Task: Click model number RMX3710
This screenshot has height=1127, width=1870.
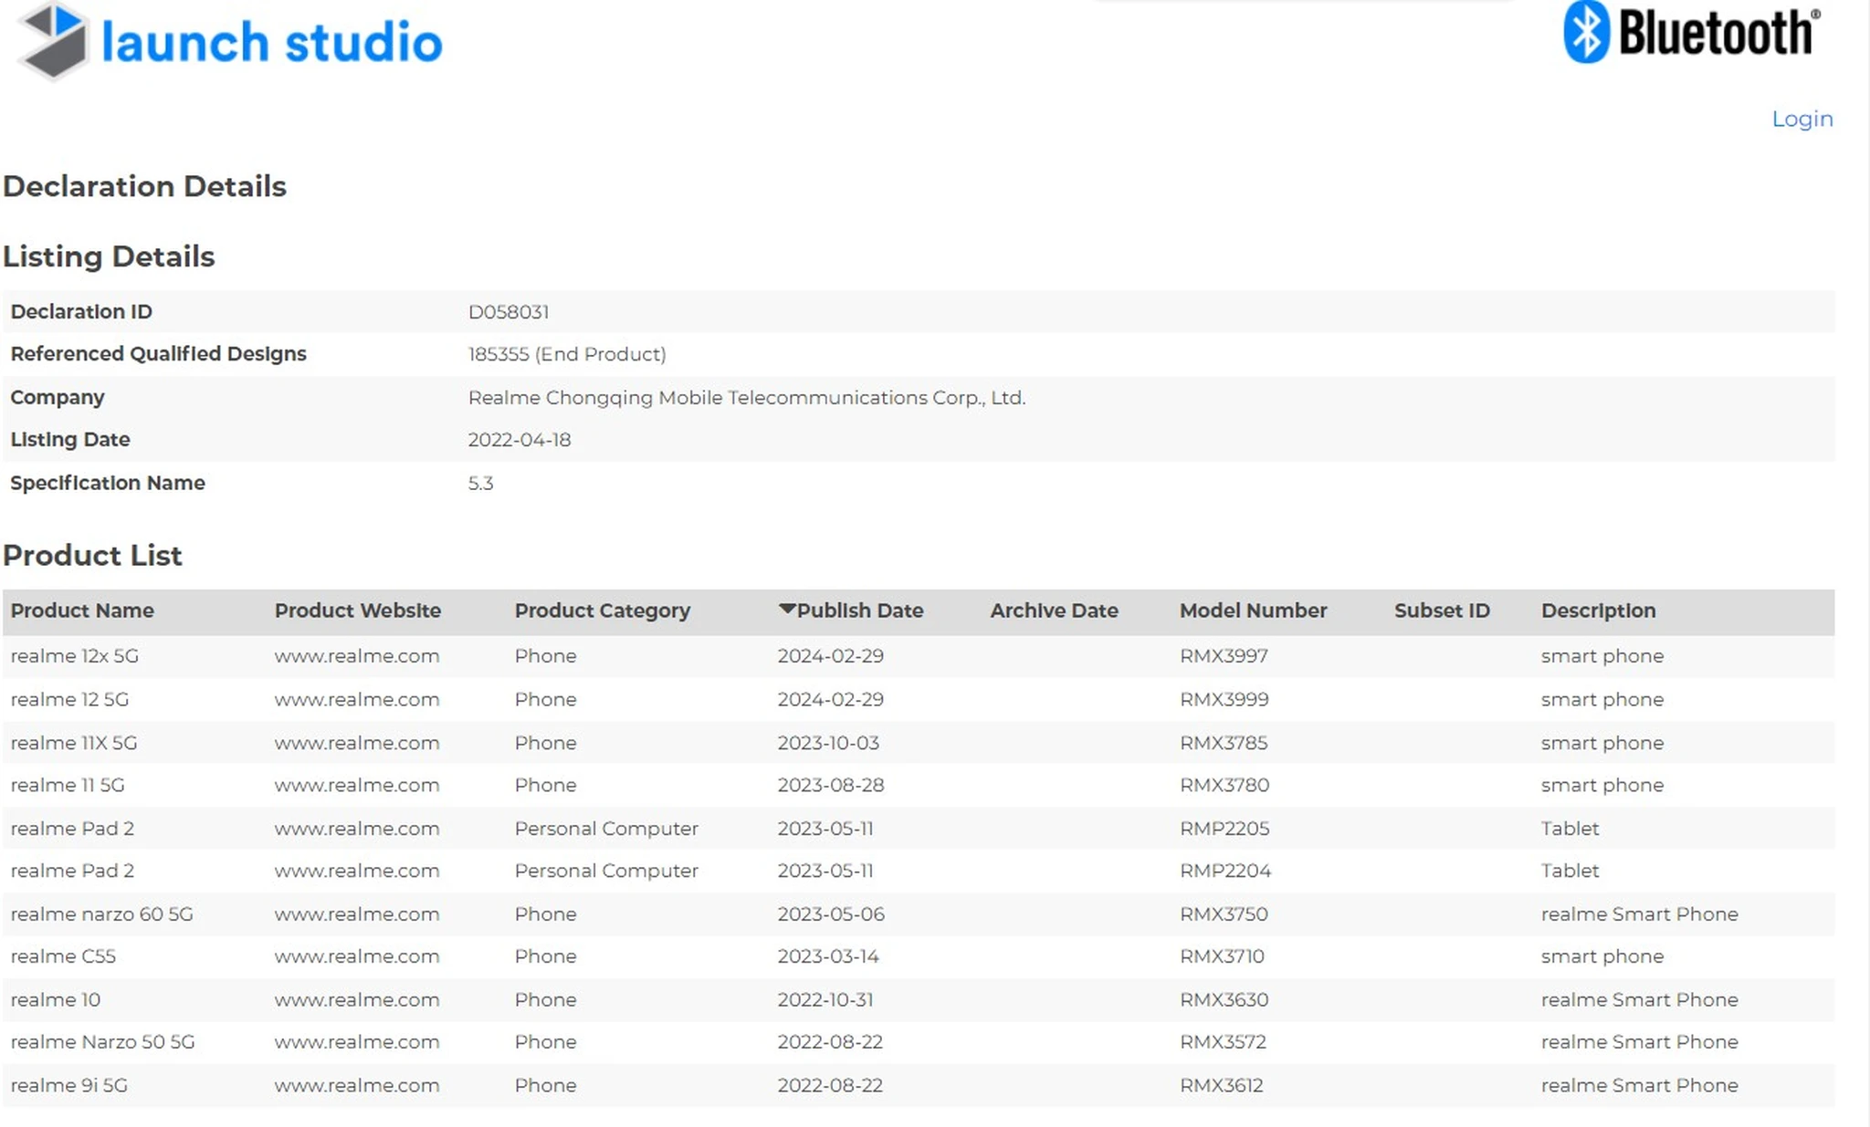Action: tap(1222, 956)
